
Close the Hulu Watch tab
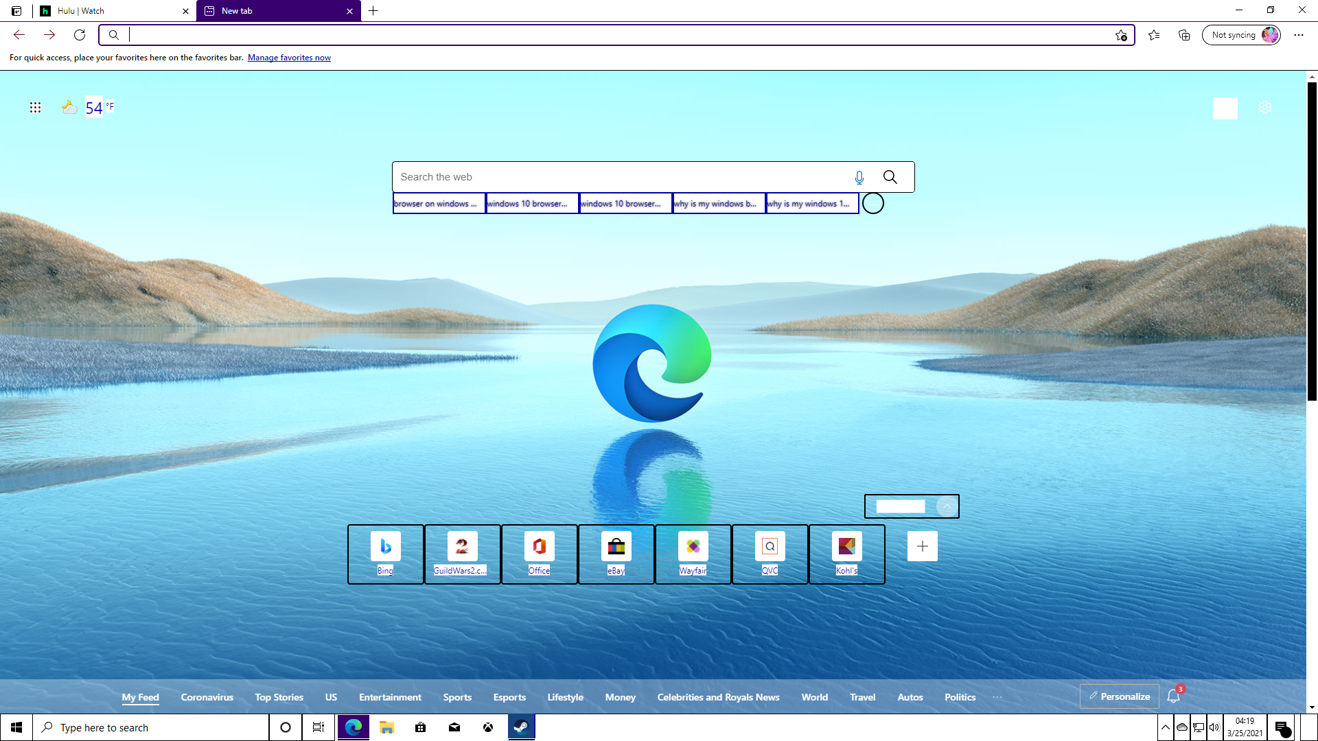tap(185, 11)
